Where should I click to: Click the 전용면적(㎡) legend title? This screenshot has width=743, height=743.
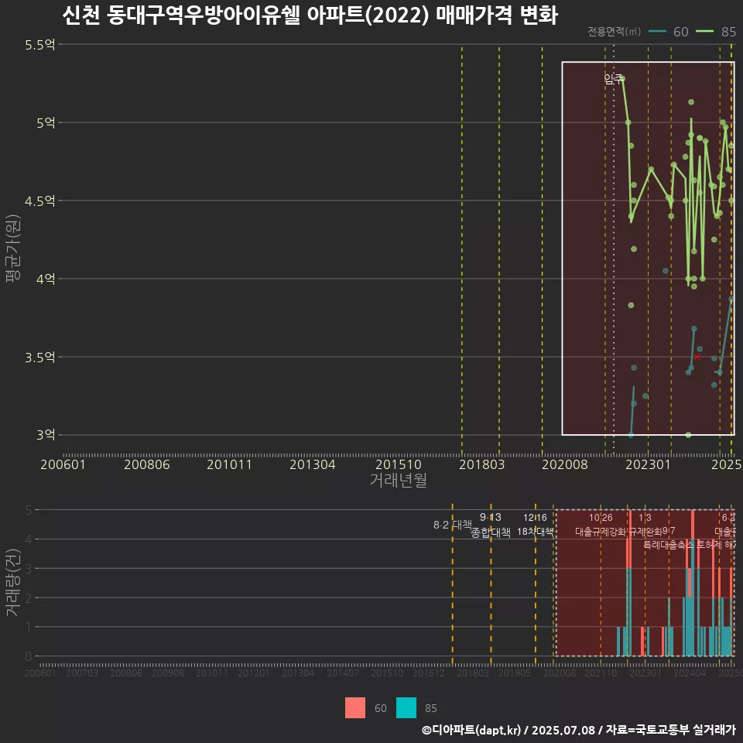614,32
